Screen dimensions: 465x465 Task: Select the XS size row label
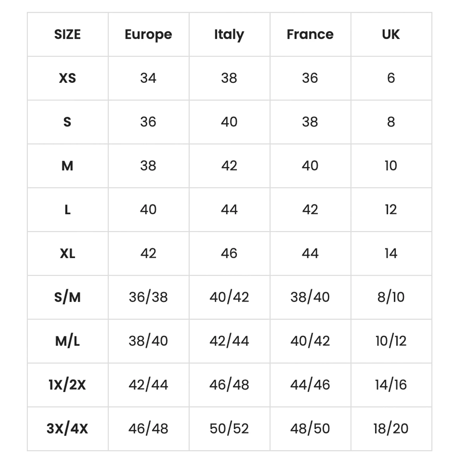point(67,78)
